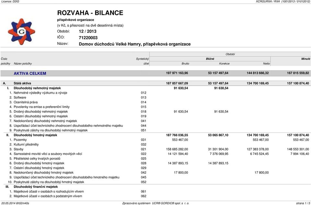This screenshot has width=311, height=205.
Task: Click Dlouhodobý hmotný majetek korekce 53 065 867,10
Action: [218, 135]
